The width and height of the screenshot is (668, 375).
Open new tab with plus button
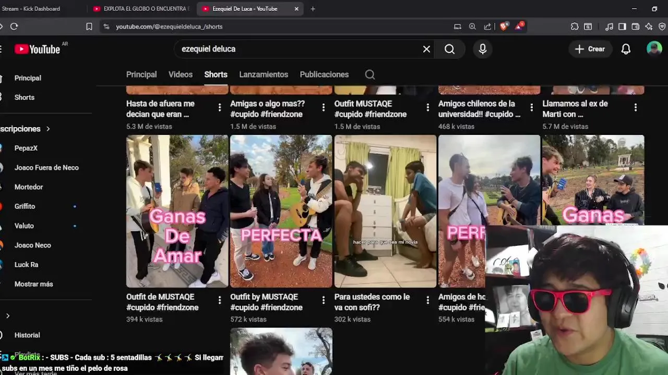(313, 9)
